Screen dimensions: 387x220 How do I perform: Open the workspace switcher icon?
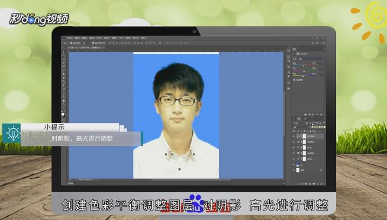coord(318,43)
